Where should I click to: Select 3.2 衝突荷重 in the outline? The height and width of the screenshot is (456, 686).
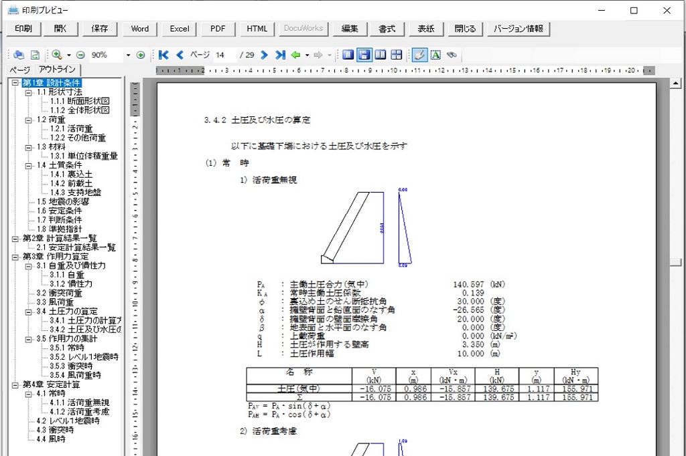pos(59,293)
